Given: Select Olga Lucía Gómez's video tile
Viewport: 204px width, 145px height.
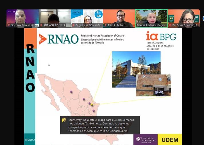Looking at the screenshot, I should coord(87,18).
